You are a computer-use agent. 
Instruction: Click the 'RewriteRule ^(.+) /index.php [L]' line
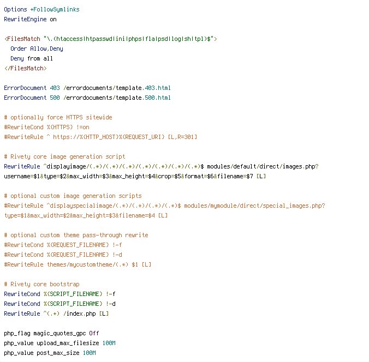point(56,314)
